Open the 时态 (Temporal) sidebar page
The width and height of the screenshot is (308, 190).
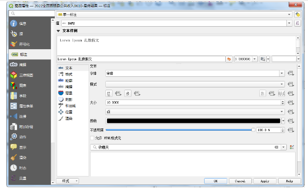click(30, 168)
